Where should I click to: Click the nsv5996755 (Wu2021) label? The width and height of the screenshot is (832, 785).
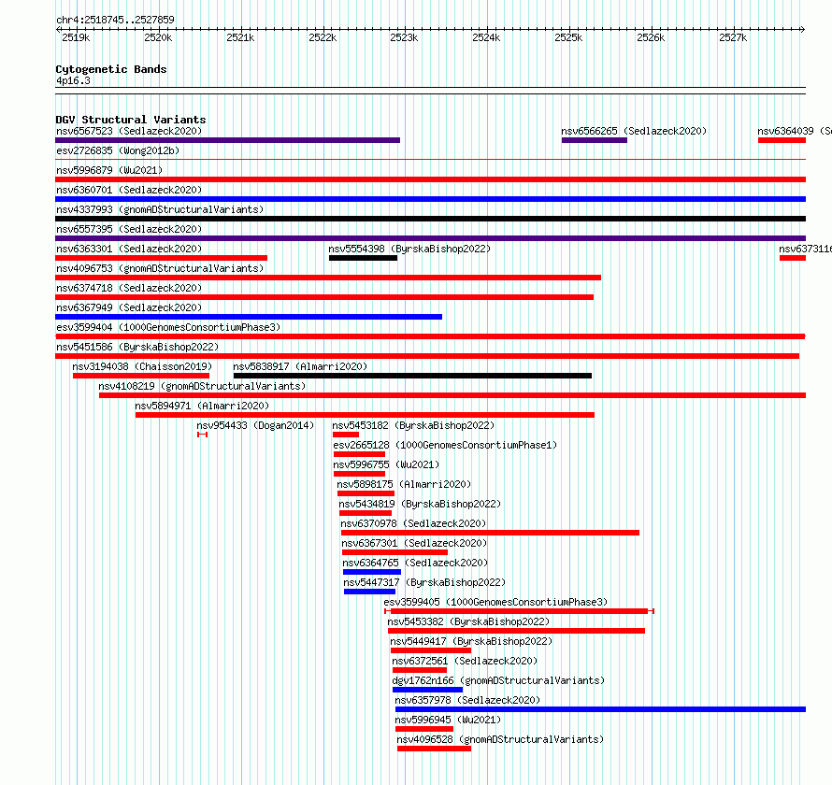point(386,464)
